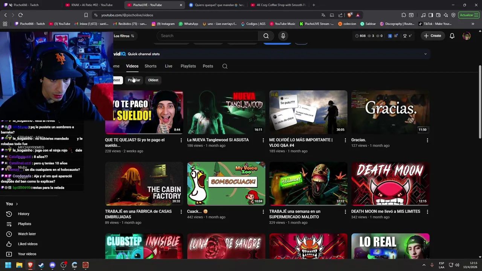Open the Brave VPN shield icon
This screenshot has height=271, width=482.
tap(453, 15)
